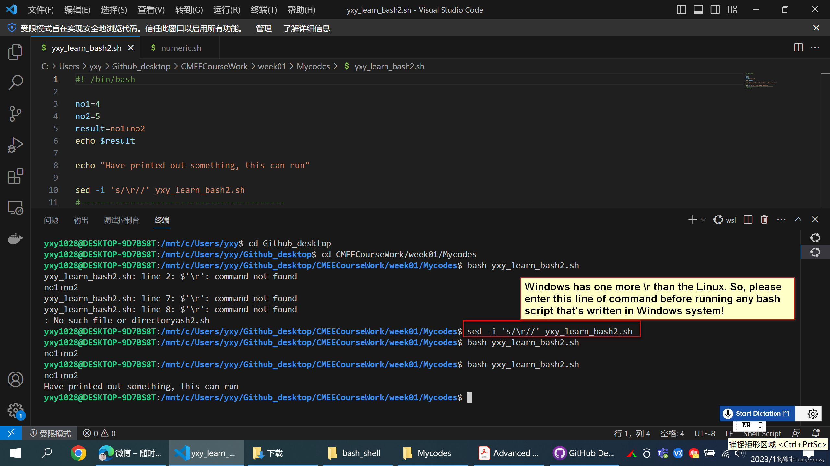Toggle secondary side bar layout button

[x=715, y=10]
